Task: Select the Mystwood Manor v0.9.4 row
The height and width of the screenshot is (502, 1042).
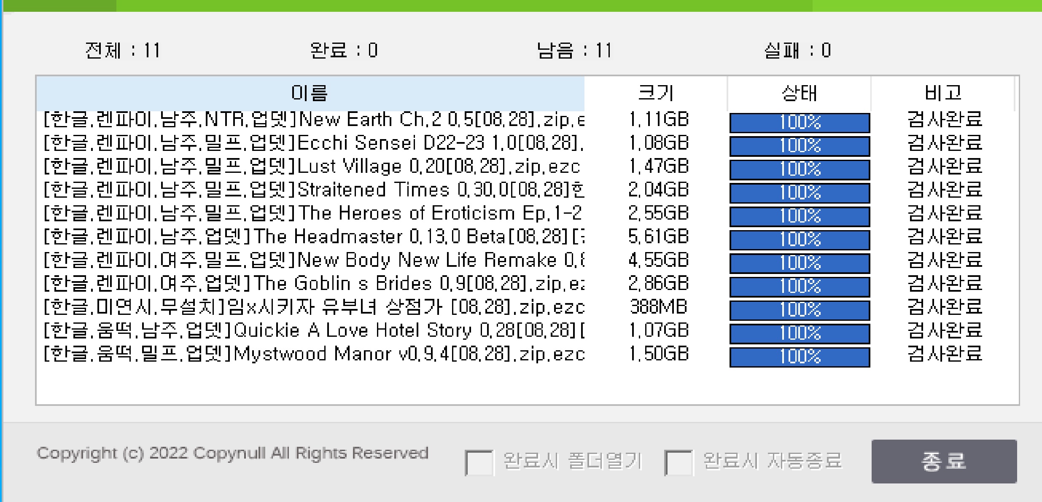Action: pos(314,354)
